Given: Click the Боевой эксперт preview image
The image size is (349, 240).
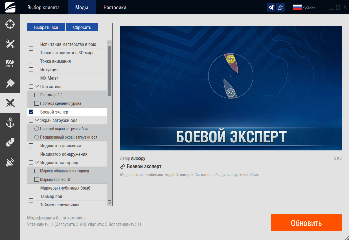Looking at the screenshot, I should pyautogui.click(x=231, y=88).
